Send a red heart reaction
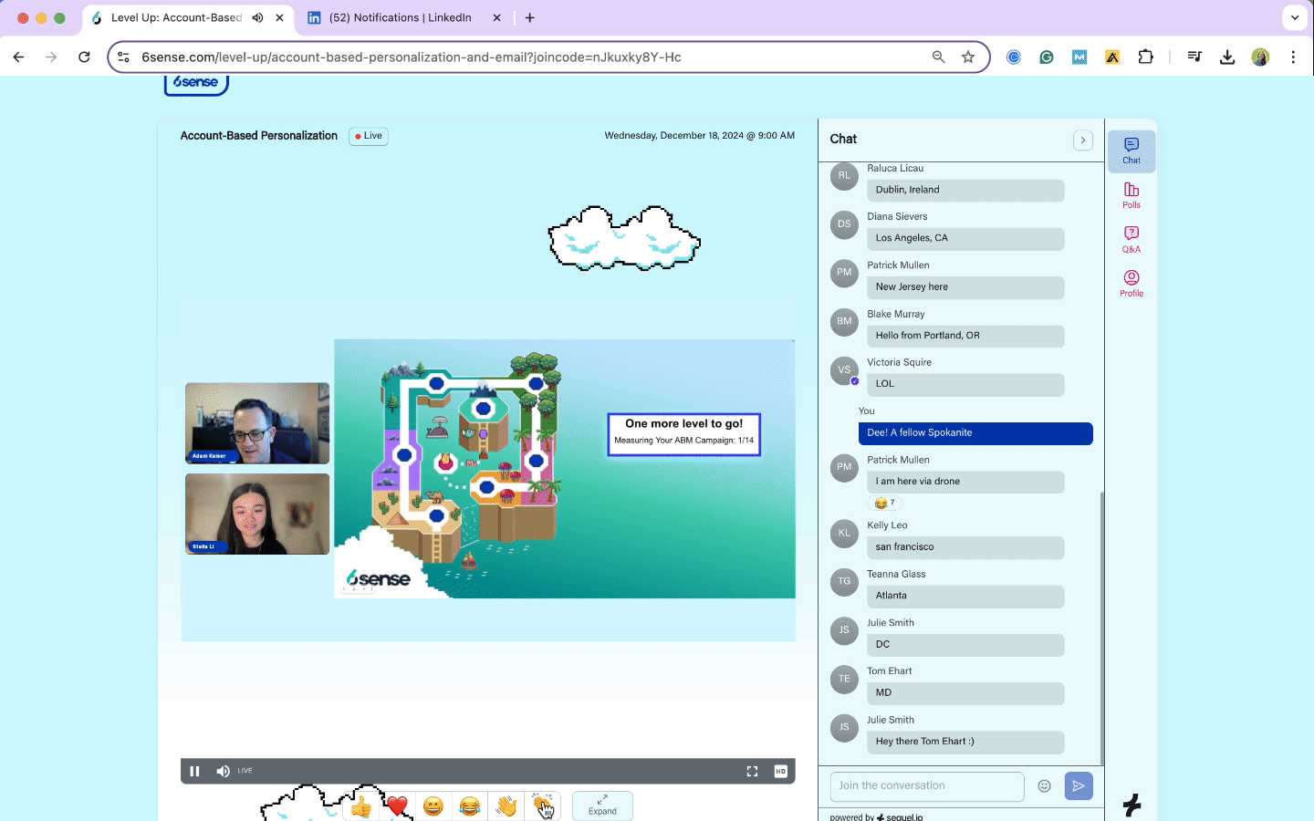This screenshot has height=821, width=1314. point(397,806)
